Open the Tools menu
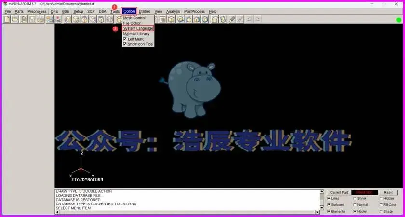 coord(115,12)
